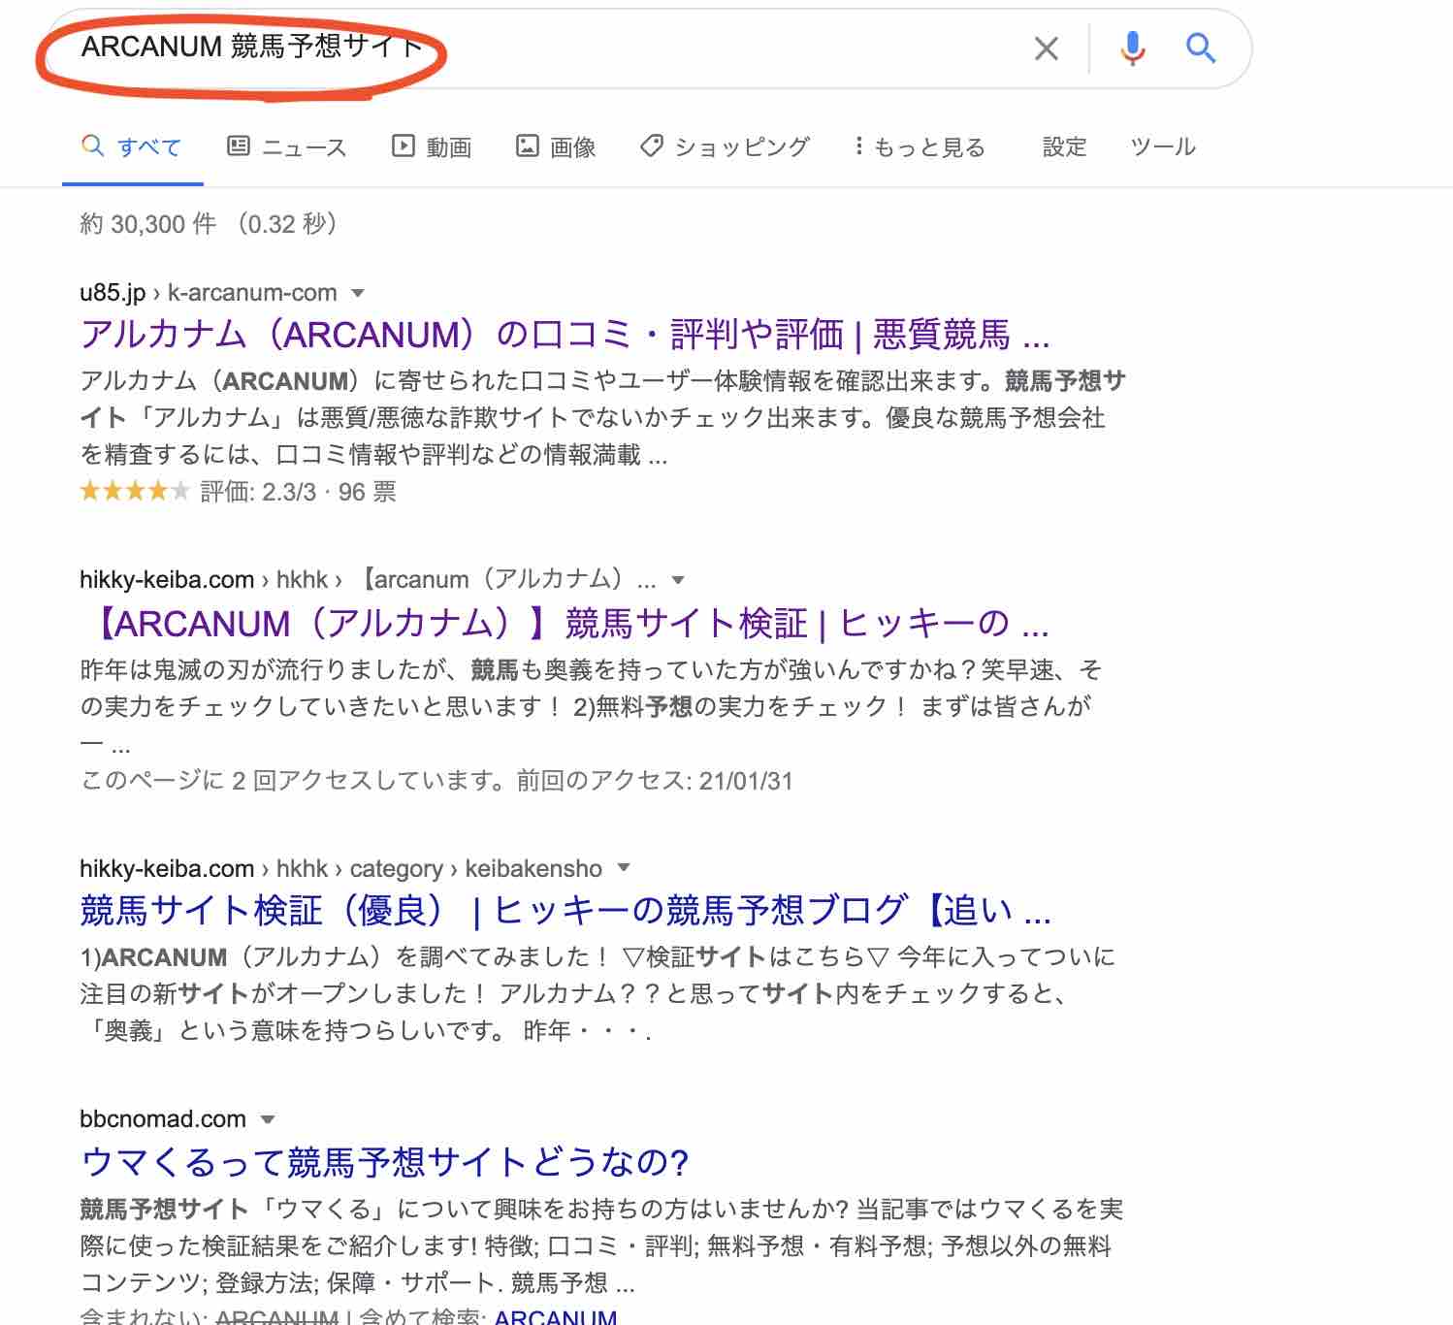Click the tag icon in the ショッピング tab
The height and width of the screenshot is (1325, 1453).
tap(652, 146)
